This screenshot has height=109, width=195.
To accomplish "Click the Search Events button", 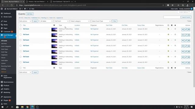I will 186,17.
